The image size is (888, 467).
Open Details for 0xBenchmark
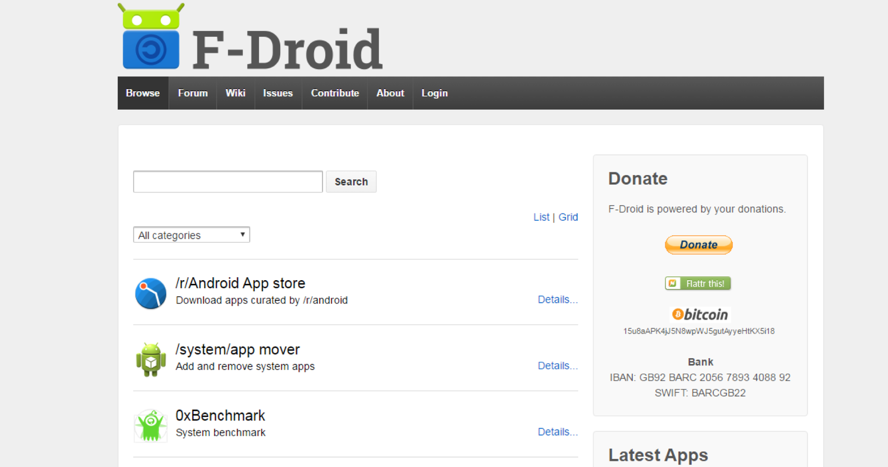(x=558, y=432)
